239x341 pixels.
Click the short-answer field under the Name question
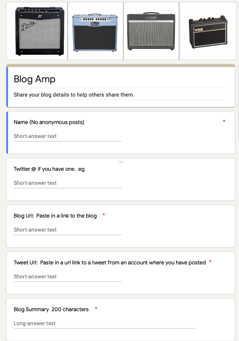click(67, 136)
